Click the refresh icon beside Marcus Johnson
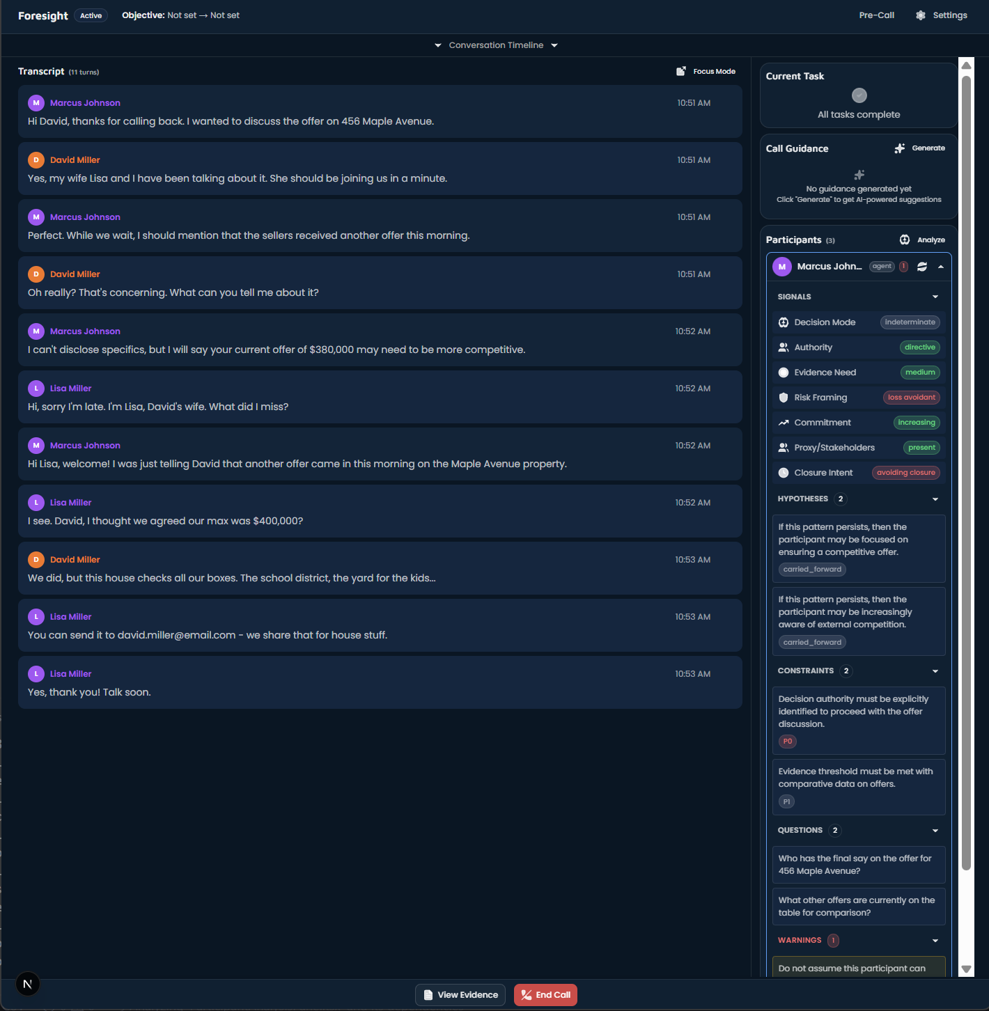 tap(922, 267)
